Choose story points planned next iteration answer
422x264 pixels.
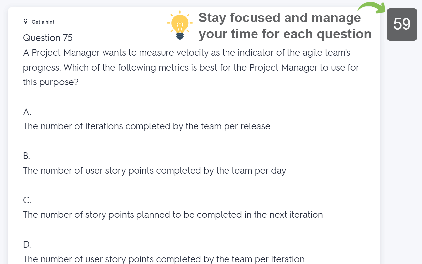point(173,215)
